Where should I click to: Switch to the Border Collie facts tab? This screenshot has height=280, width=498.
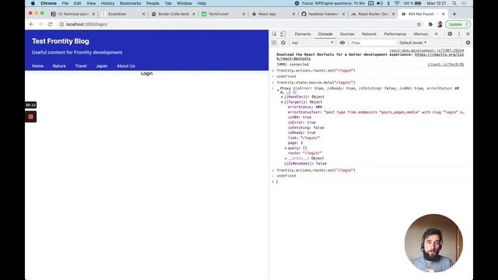pyautogui.click(x=174, y=14)
